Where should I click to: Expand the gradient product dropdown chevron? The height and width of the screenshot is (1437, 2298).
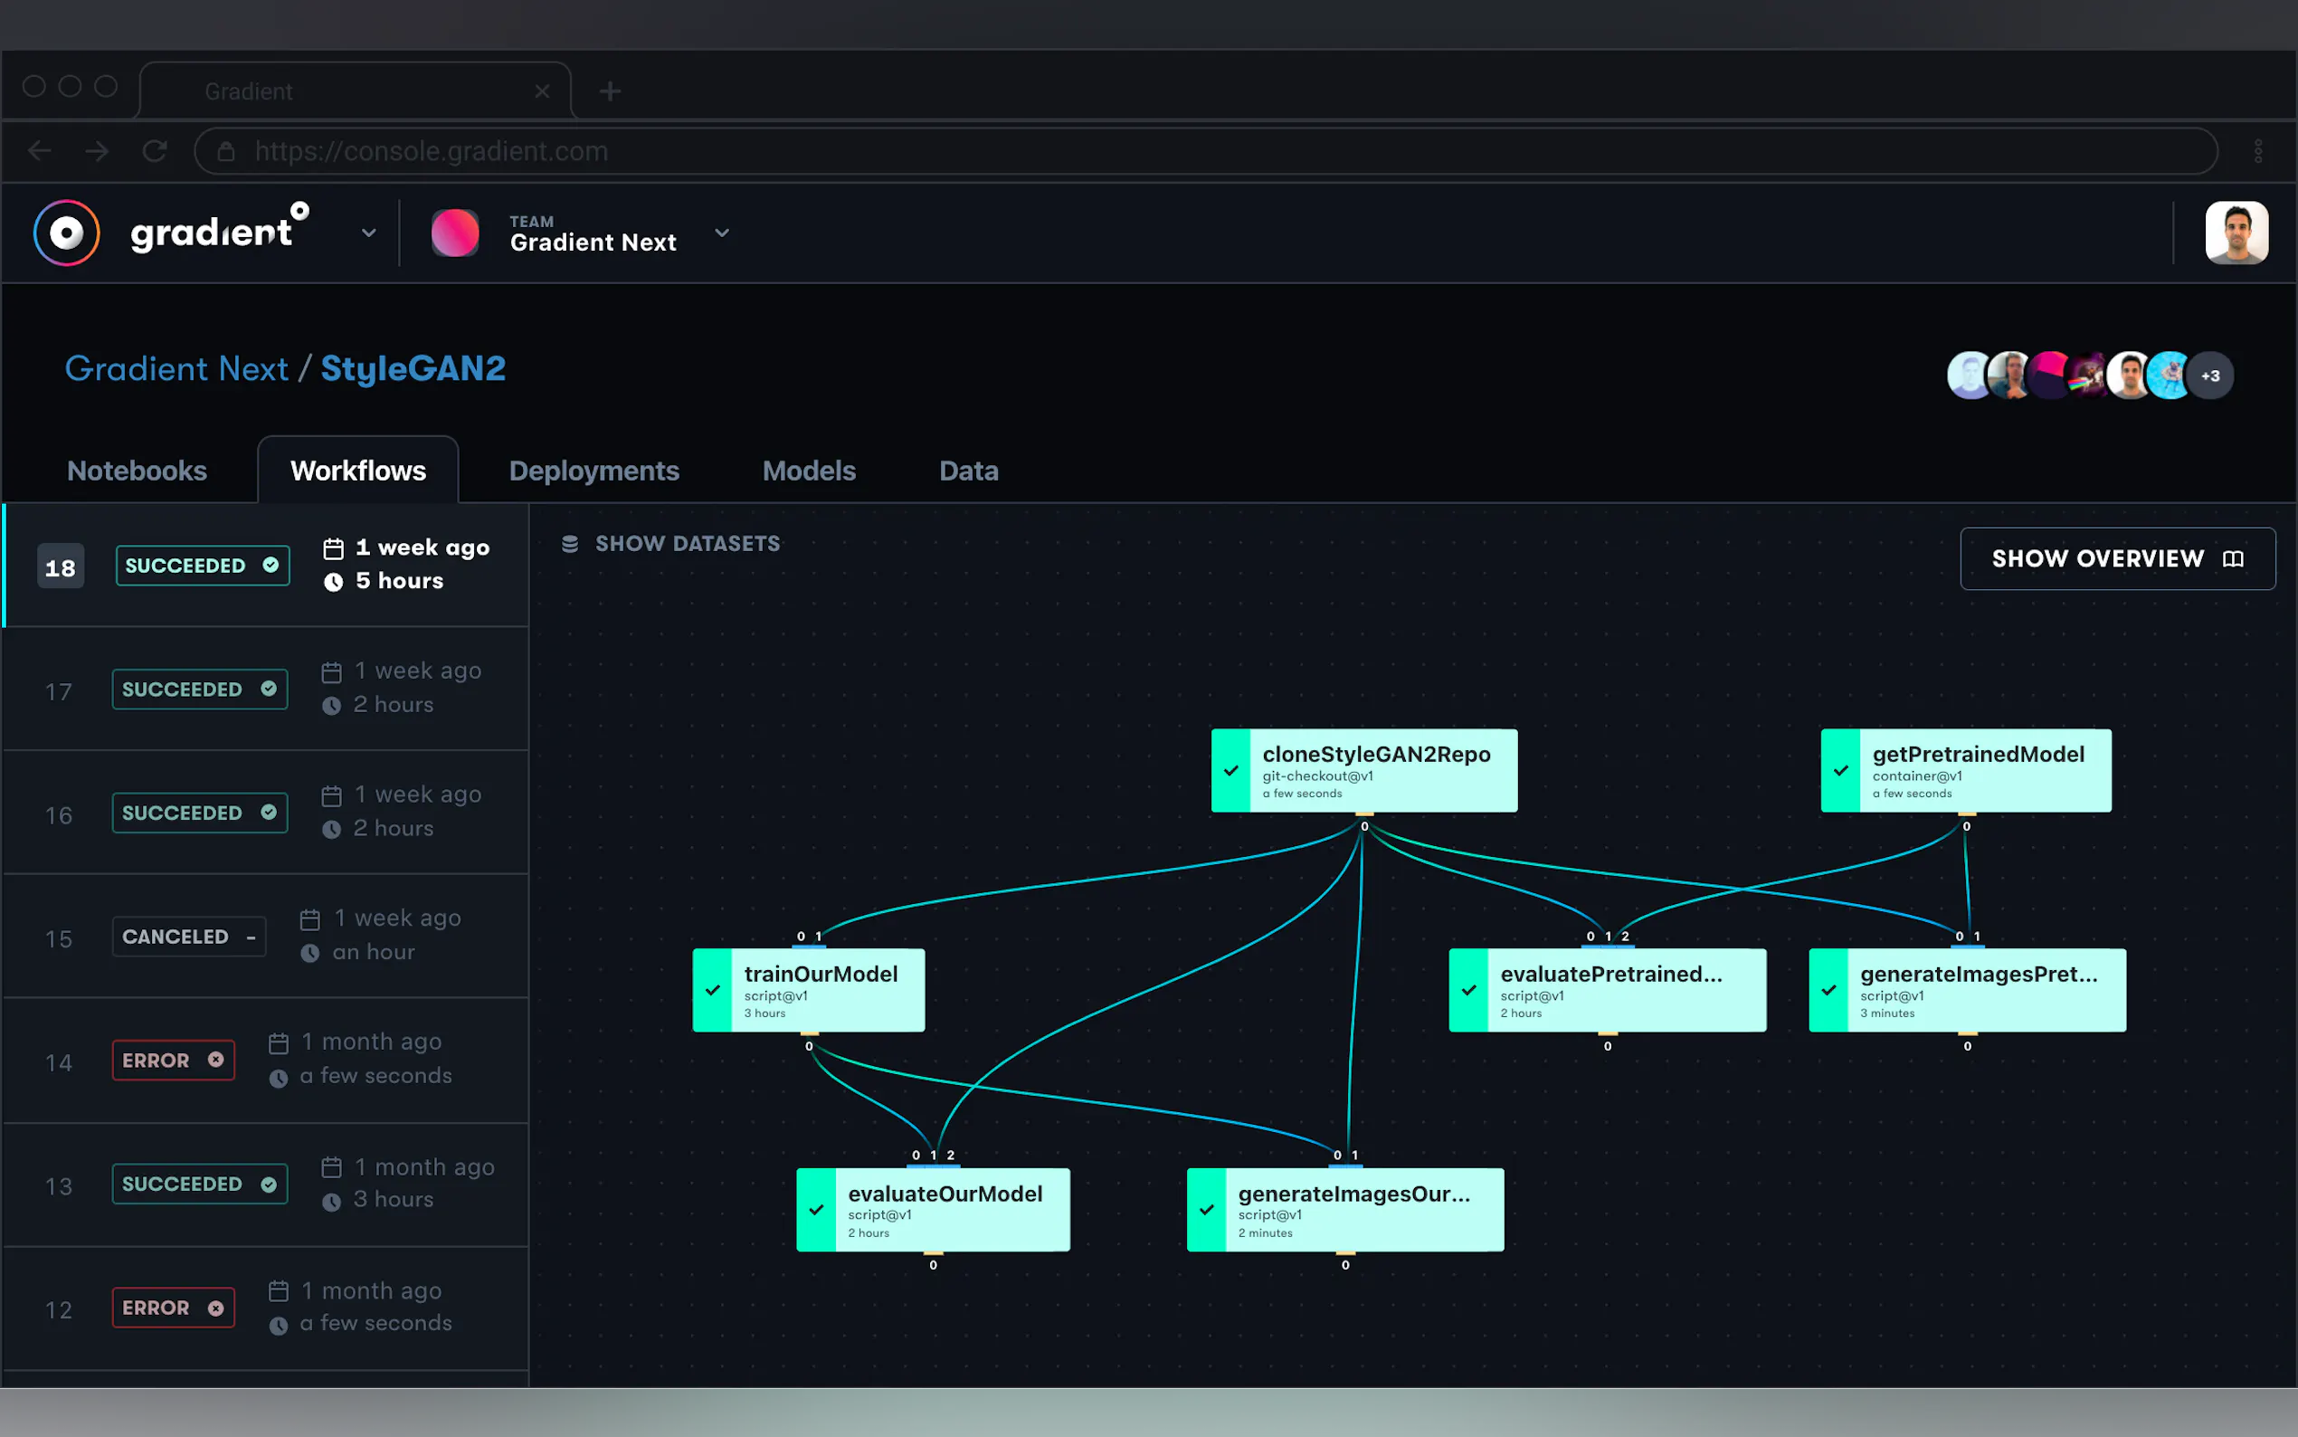click(368, 233)
